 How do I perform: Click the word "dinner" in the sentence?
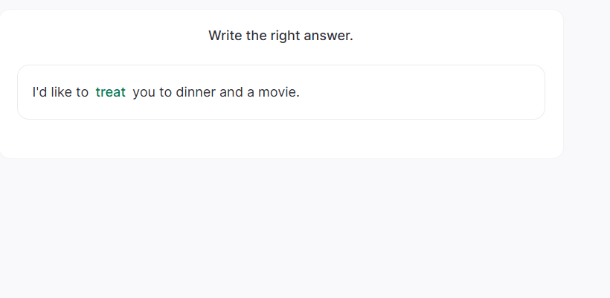(x=196, y=92)
